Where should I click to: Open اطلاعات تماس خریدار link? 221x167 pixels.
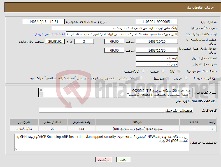[50, 34]
